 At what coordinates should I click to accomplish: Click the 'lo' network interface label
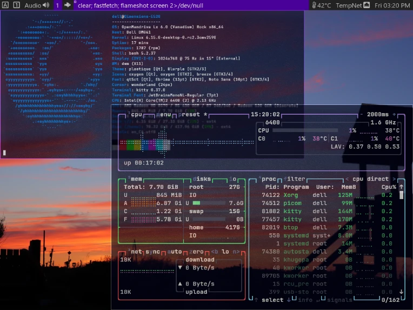[225, 252]
